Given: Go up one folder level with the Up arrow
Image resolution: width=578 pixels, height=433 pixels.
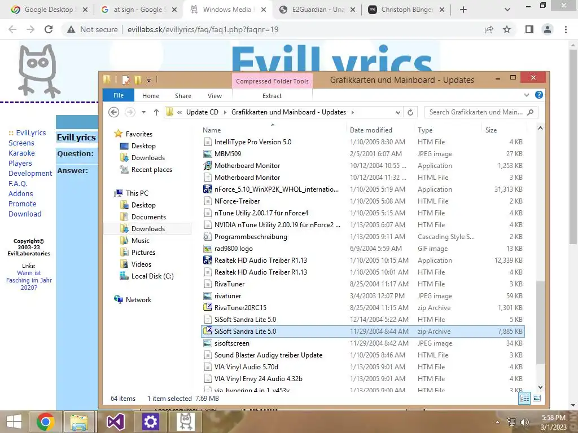Looking at the screenshot, I should pyautogui.click(x=156, y=112).
